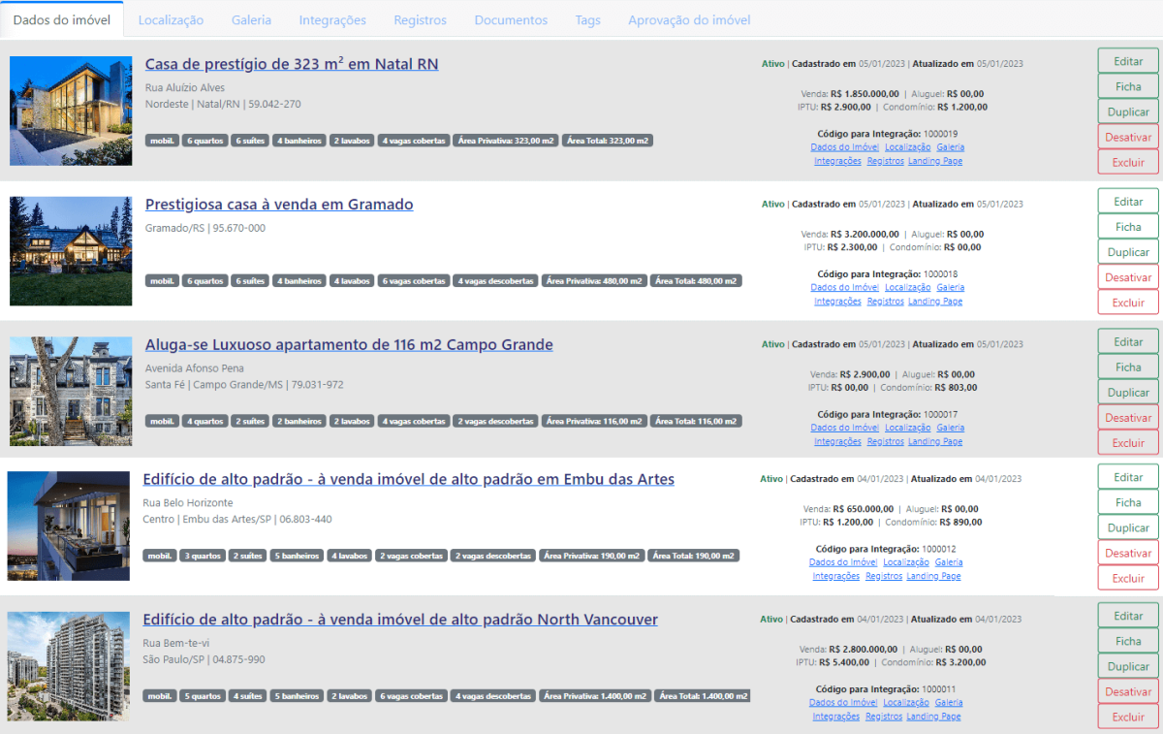The height and width of the screenshot is (734, 1163).
Task: Open Ficha for the North Vancouver listing
Action: pos(1128,641)
